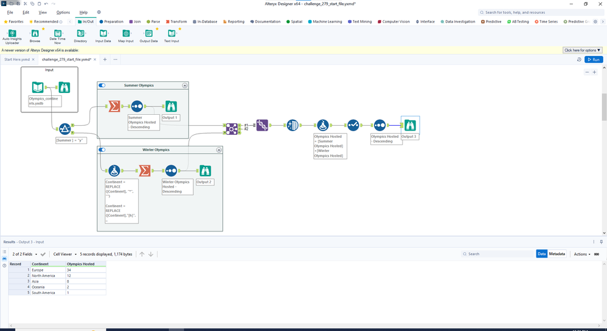The width and height of the screenshot is (607, 331).
Task: Open workflow run history icon
Action: coord(579,60)
